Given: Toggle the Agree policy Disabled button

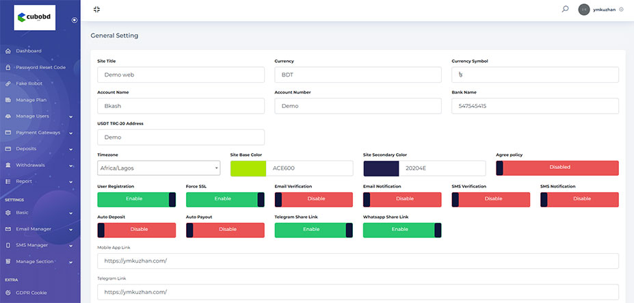Looking at the screenshot, I should click(x=557, y=168).
